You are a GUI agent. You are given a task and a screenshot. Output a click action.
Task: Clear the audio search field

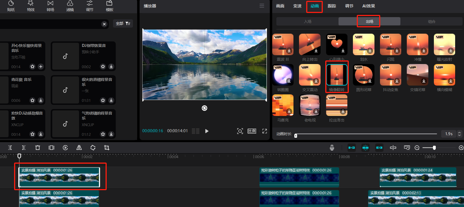tap(104, 24)
